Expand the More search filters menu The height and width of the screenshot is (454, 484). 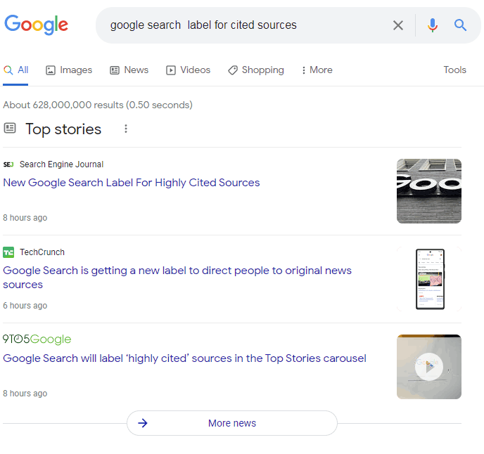point(317,70)
